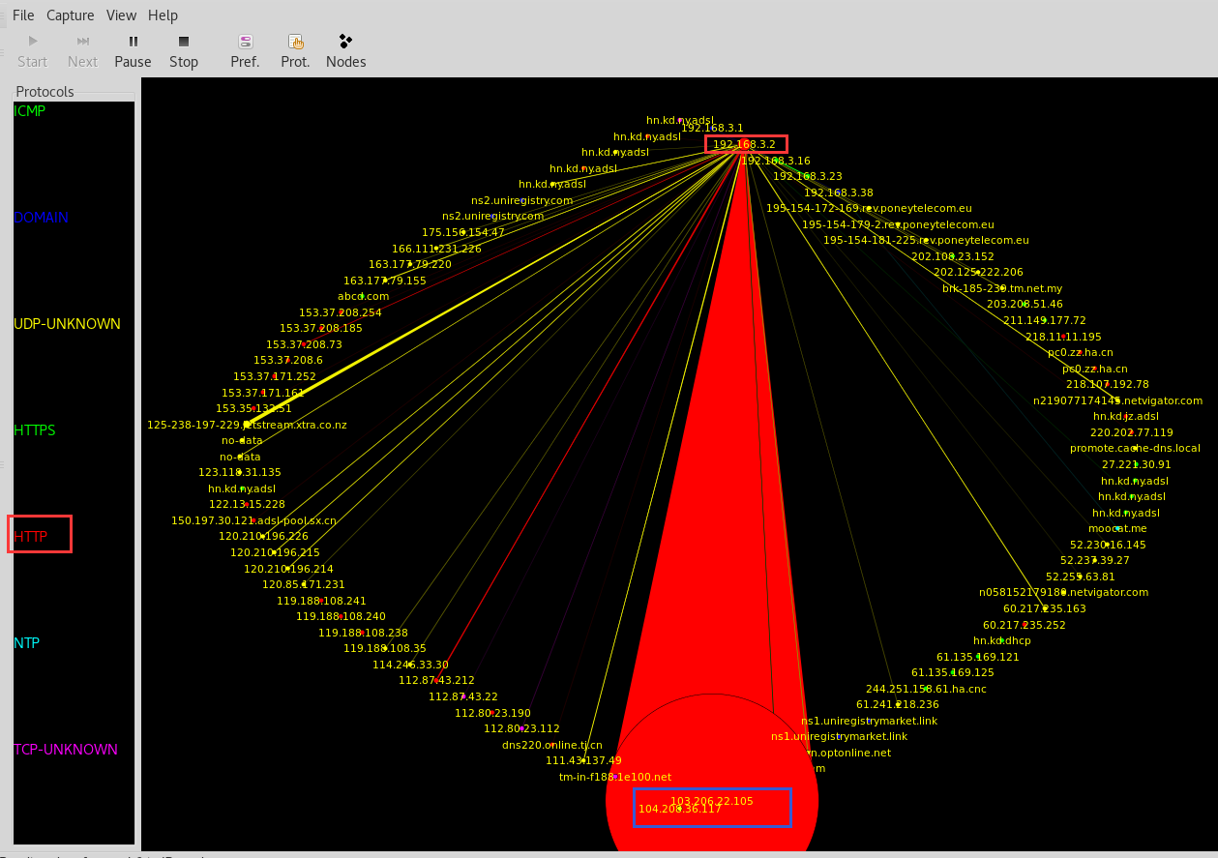The width and height of the screenshot is (1218, 858).
Task: Select node dns220.online.tj.cn
Action: pos(551,745)
